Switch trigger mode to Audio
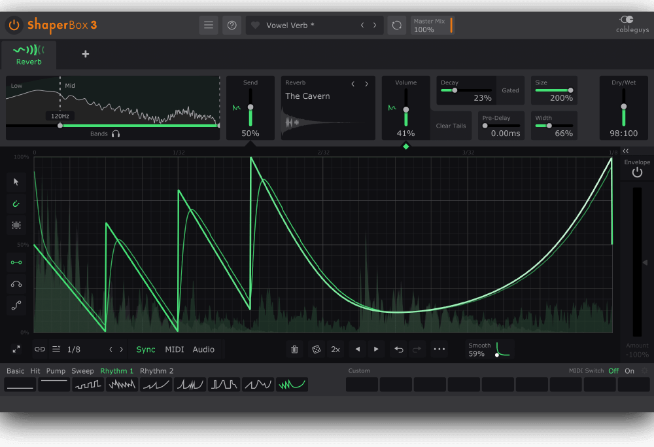This screenshot has height=447, width=654. (x=203, y=349)
